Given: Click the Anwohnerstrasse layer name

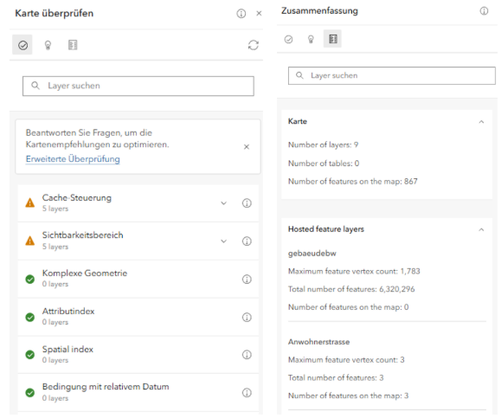Looking at the screenshot, I should (319, 342).
